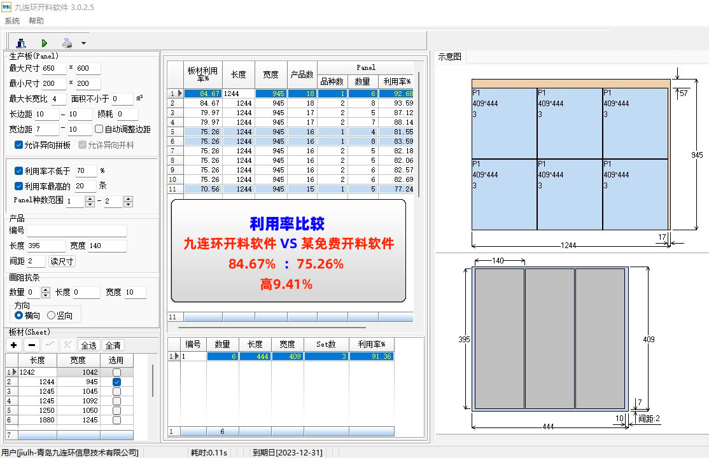Viewport: 709px width, 458px height.
Task: Click the 最大尺寸 length field showing 650
Action: 54,68
